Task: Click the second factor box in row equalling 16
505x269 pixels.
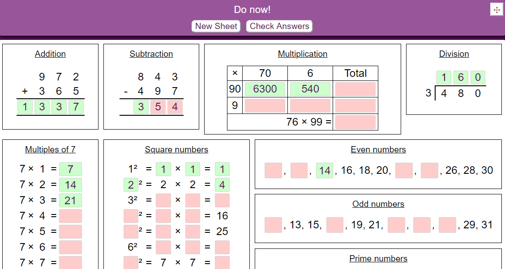Action: coord(193,216)
